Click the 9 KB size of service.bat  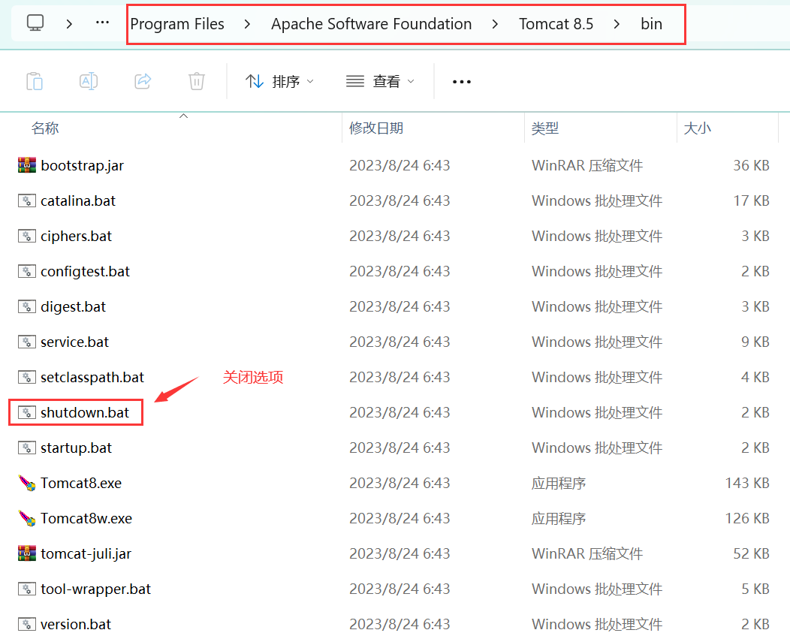pyautogui.click(x=755, y=342)
